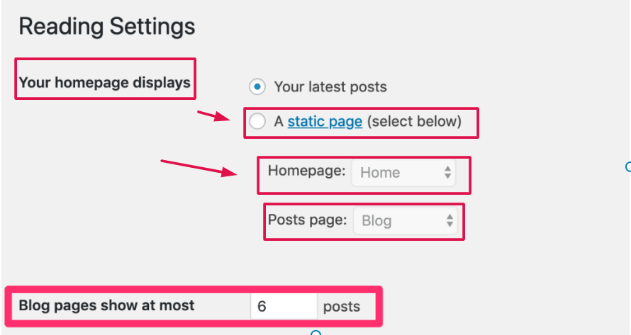Viewport: 631px width, 335px height.
Task: Click the "Blog pages show at most" label
Action: pos(106,306)
